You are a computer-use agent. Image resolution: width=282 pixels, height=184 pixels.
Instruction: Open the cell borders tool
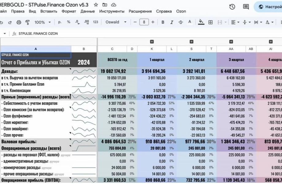[x=210, y=22]
